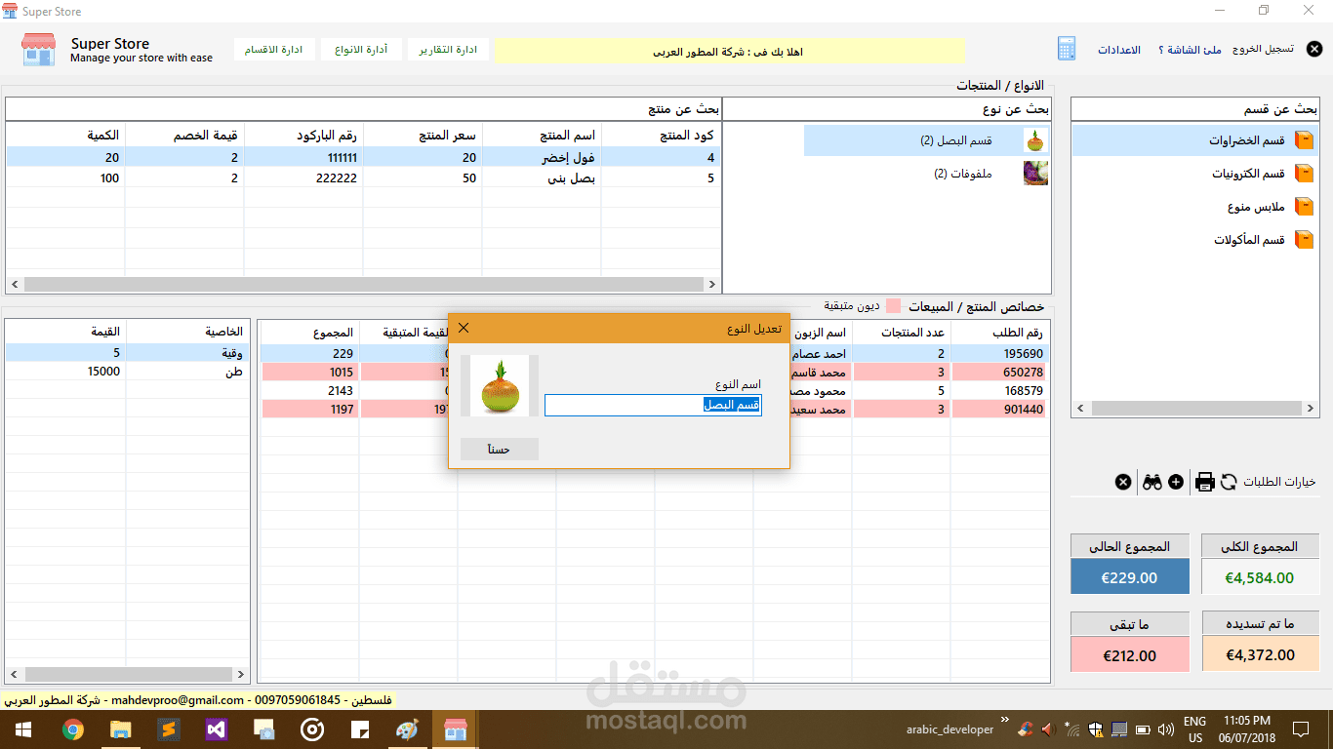Open File Explorer from the taskbar
1333x749 pixels.
(x=120, y=729)
